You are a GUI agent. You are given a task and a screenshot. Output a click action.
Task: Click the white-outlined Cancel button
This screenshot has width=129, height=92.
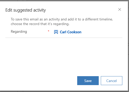[112, 80]
